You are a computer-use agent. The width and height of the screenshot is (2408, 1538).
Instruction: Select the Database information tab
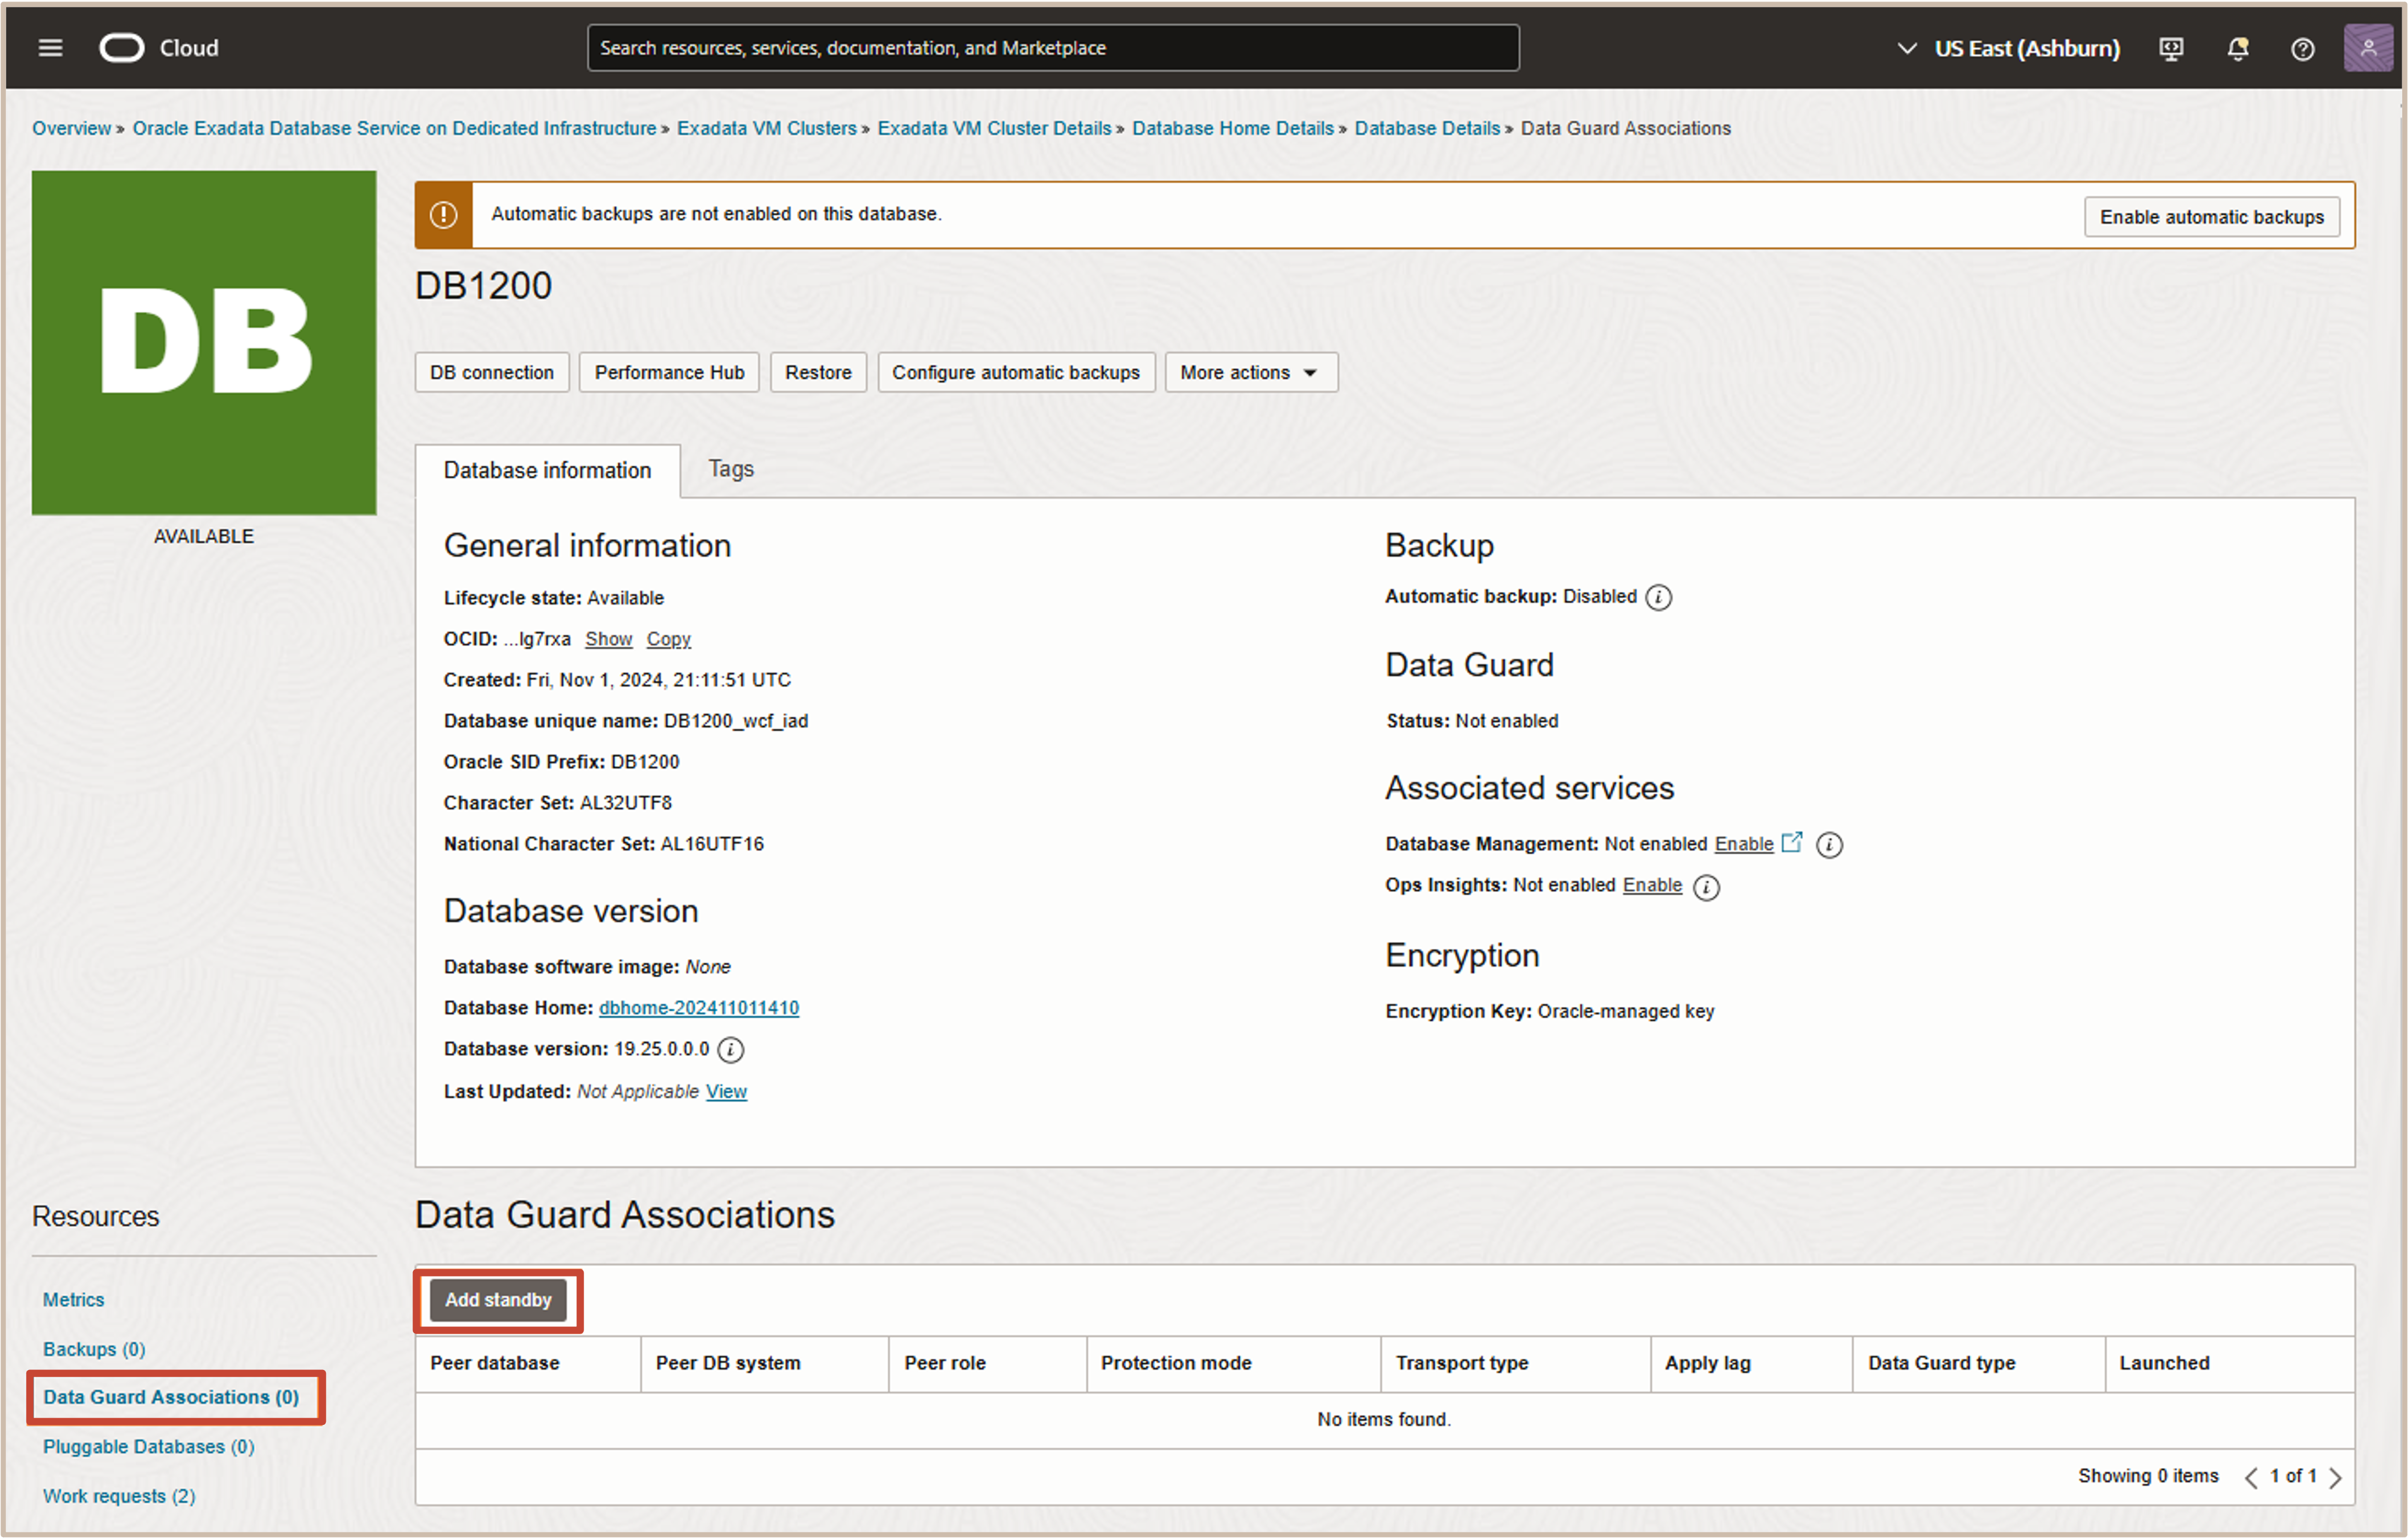click(x=547, y=470)
